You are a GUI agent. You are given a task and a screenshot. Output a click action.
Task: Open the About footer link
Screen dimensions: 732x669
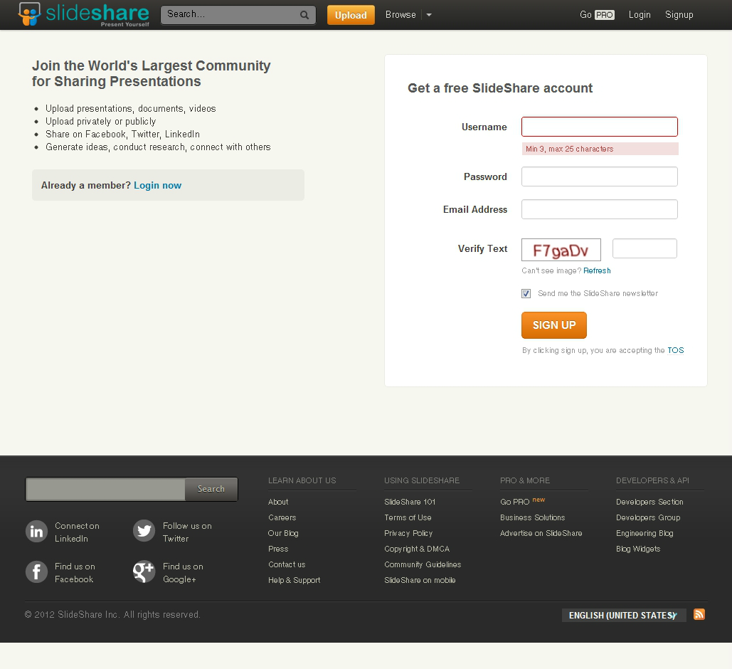click(x=278, y=502)
